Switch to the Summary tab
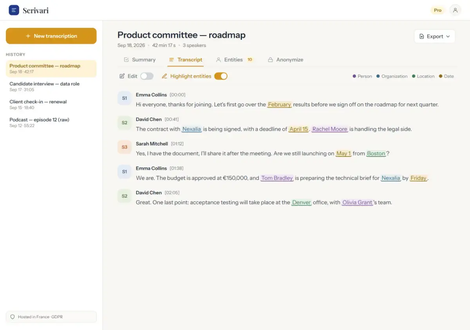This screenshot has width=470, height=330. coord(140,60)
